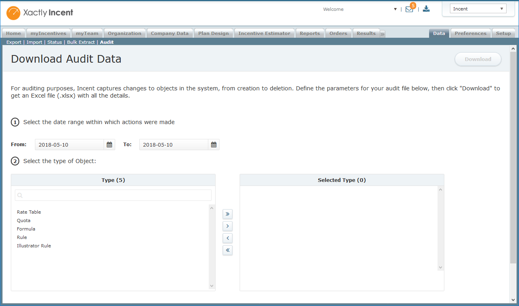This screenshot has width=519, height=306.
Task: Open the mail notifications envelope icon
Action: coord(409,9)
